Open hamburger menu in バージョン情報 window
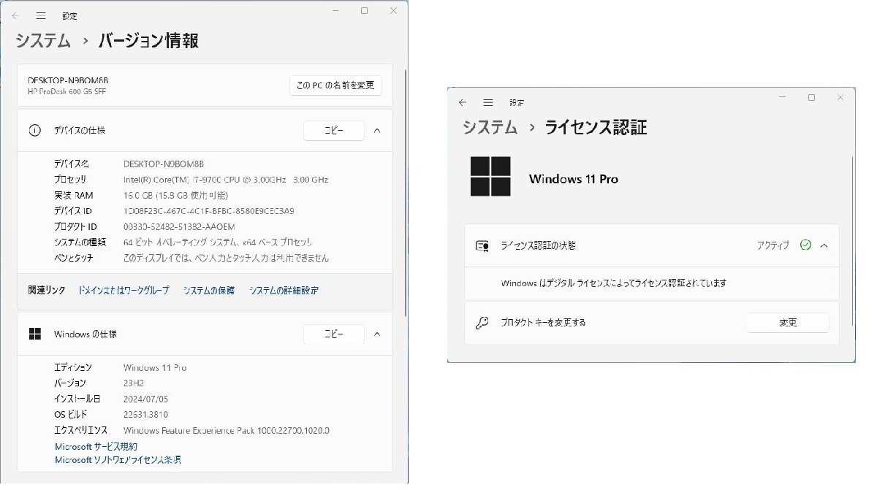Screen dimensions: 877x490 [x=42, y=15]
